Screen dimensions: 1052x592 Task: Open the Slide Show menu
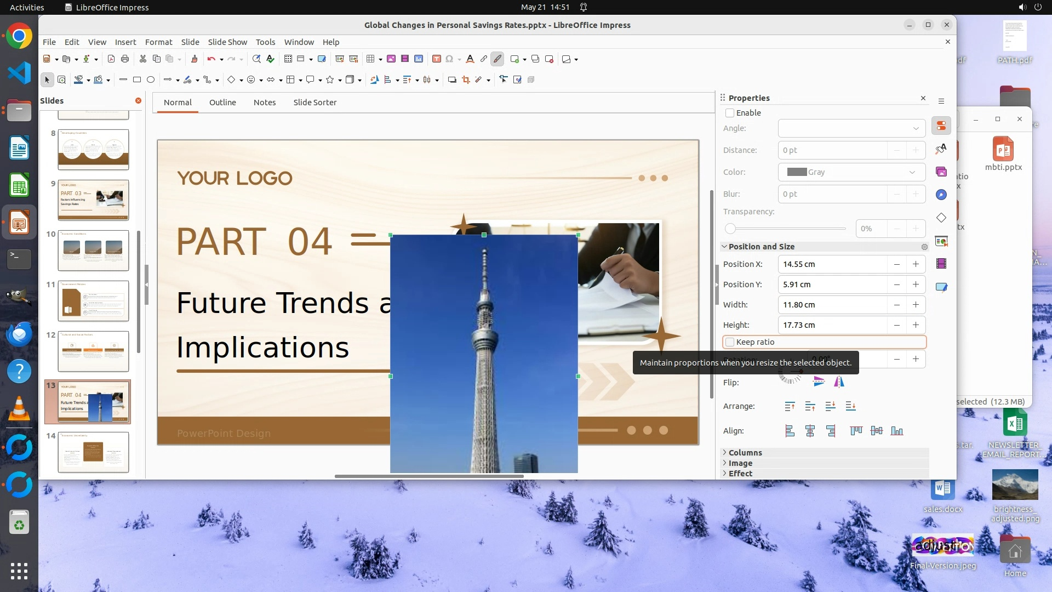pyautogui.click(x=227, y=42)
